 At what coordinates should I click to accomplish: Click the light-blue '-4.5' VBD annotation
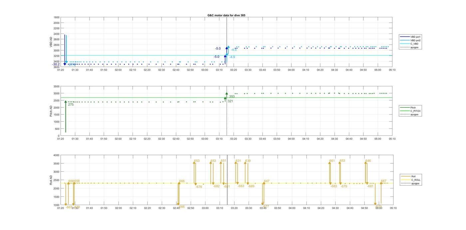(x=234, y=50)
